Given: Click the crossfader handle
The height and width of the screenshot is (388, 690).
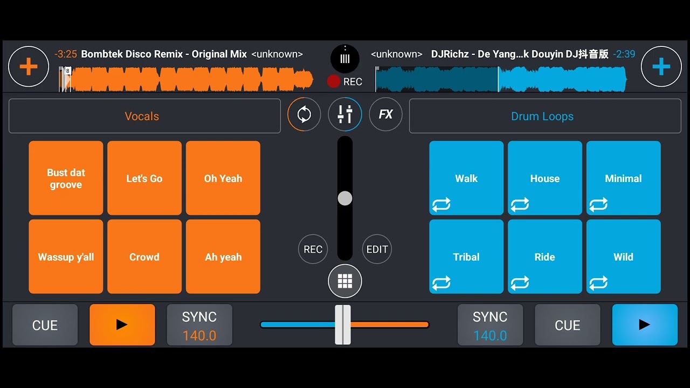Looking at the screenshot, I should (343, 324).
